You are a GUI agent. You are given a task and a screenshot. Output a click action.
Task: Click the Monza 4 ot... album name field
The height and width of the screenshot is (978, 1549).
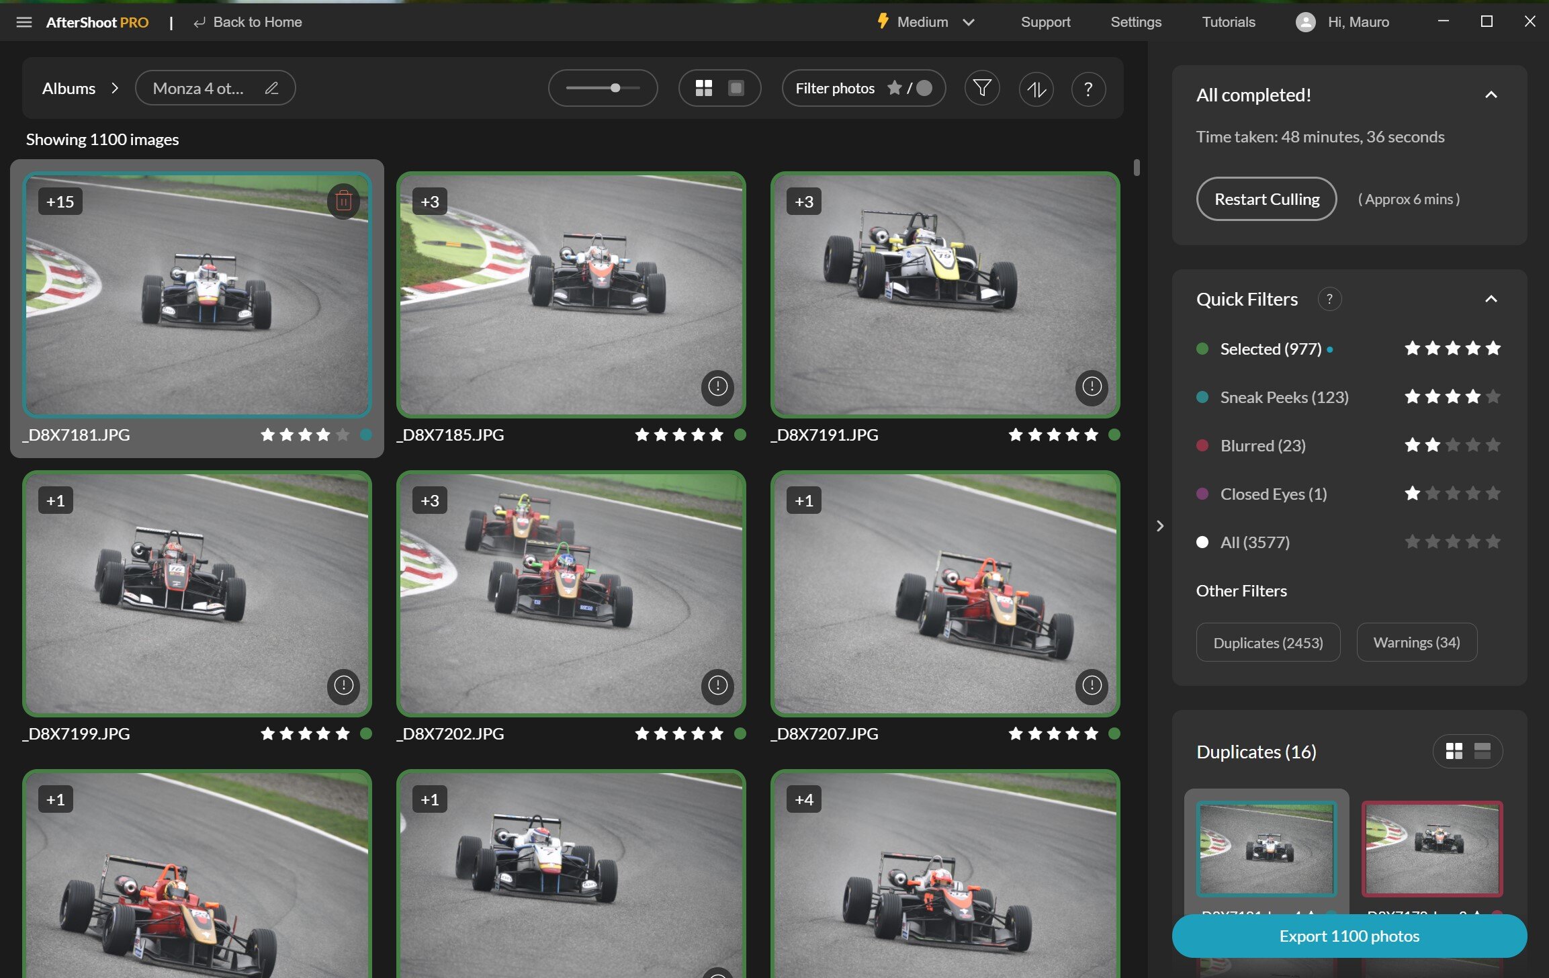point(215,88)
